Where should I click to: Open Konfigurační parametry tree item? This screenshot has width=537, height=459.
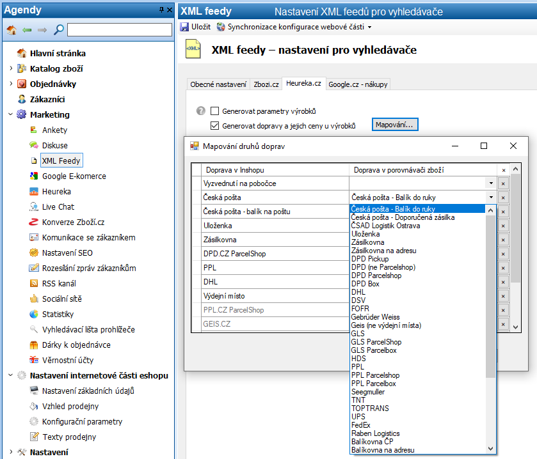pos(82,421)
